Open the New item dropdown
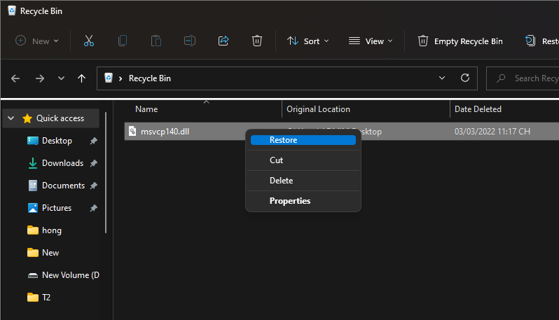559x320 pixels. (x=36, y=41)
